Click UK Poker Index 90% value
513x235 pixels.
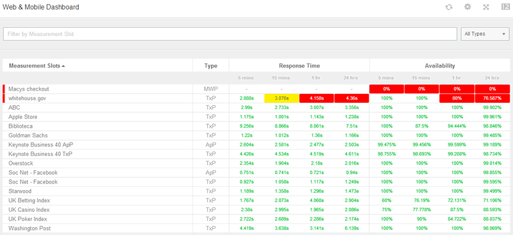click(422, 219)
